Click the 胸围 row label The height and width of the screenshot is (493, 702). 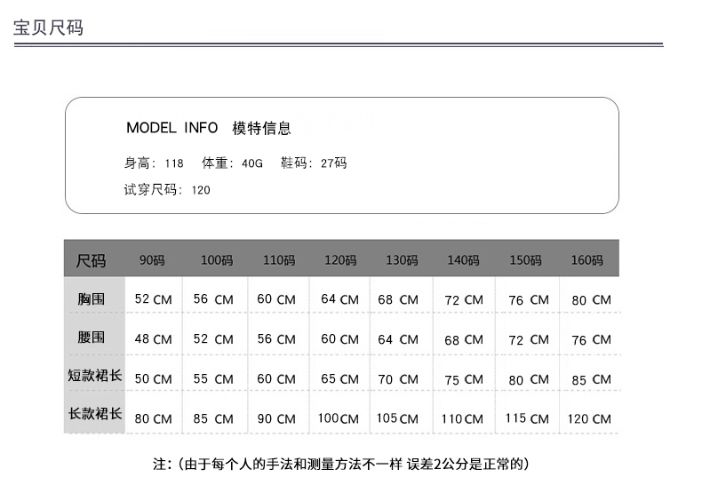(92, 298)
